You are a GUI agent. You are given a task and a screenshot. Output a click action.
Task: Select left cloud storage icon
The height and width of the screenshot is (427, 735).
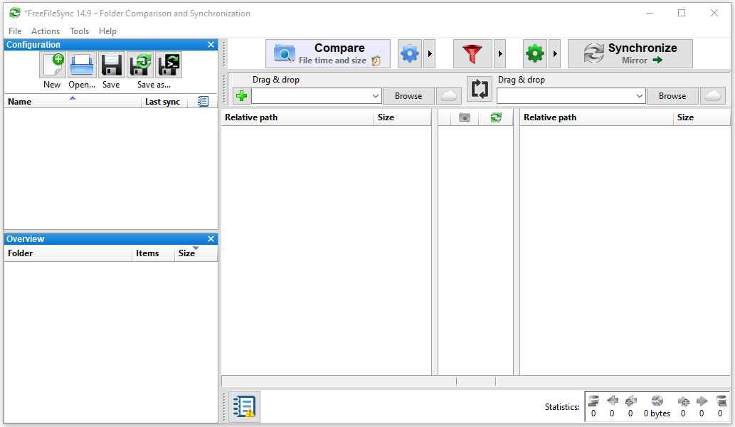pyautogui.click(x=448, y=96)
